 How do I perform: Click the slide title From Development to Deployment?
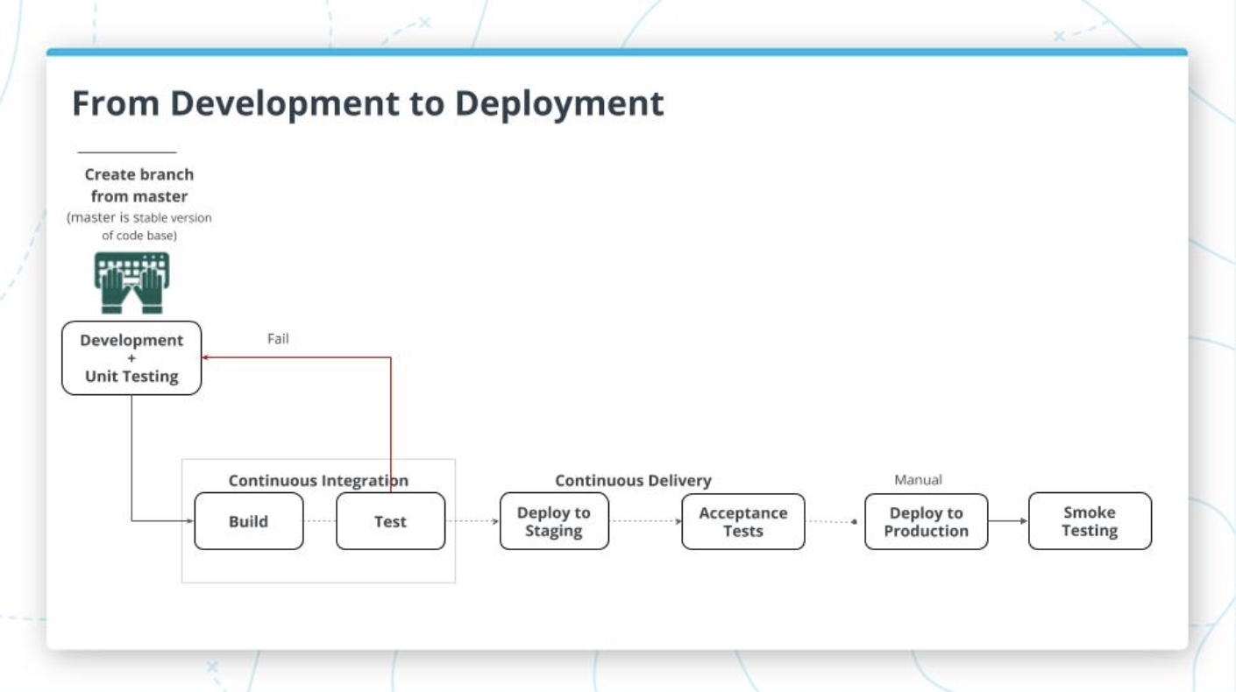click(x=367, y=103)
